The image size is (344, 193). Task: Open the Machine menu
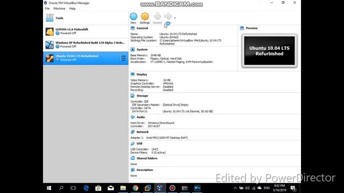(59, 9)
